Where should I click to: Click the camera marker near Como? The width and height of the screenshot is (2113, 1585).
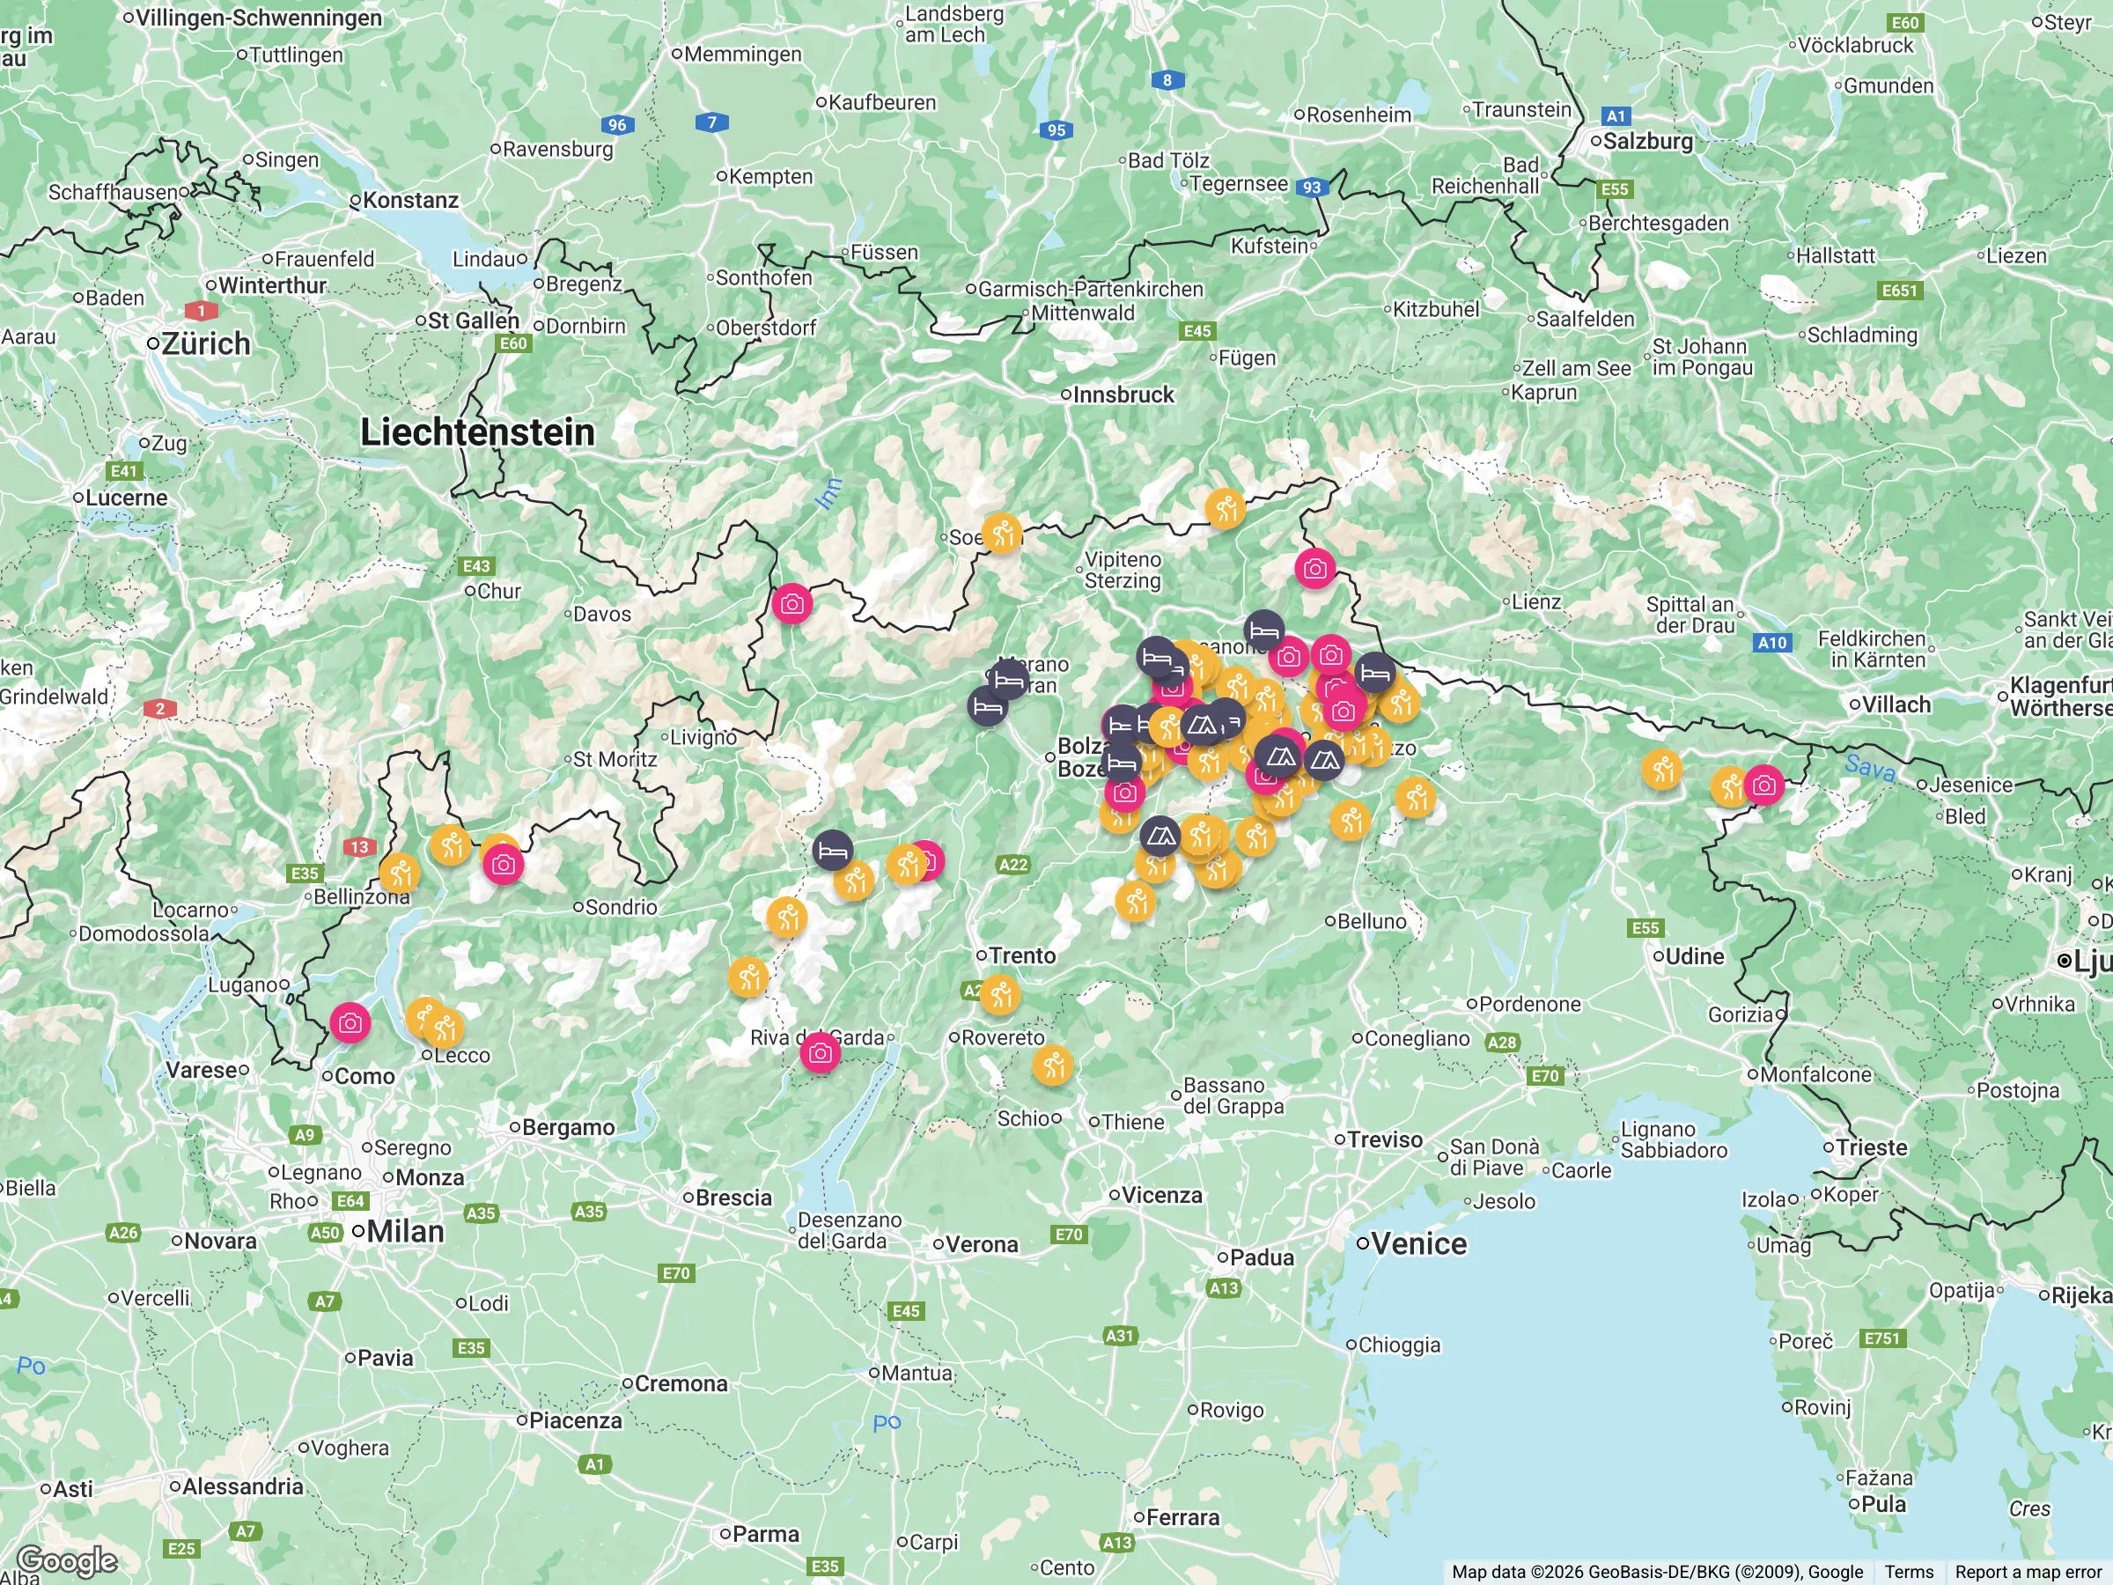point(350,1022)
